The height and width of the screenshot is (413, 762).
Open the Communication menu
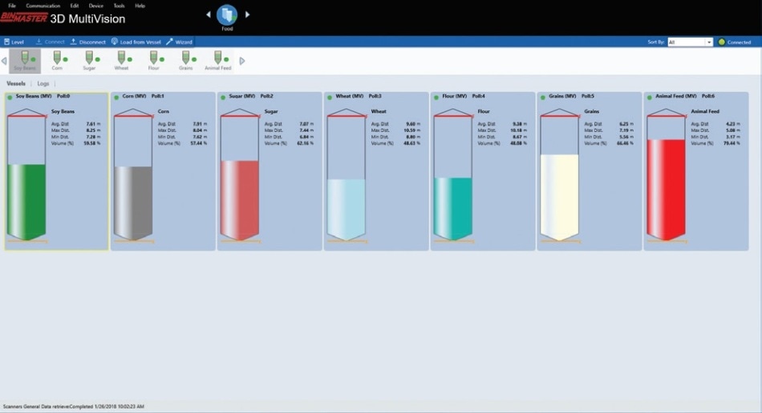43,6
